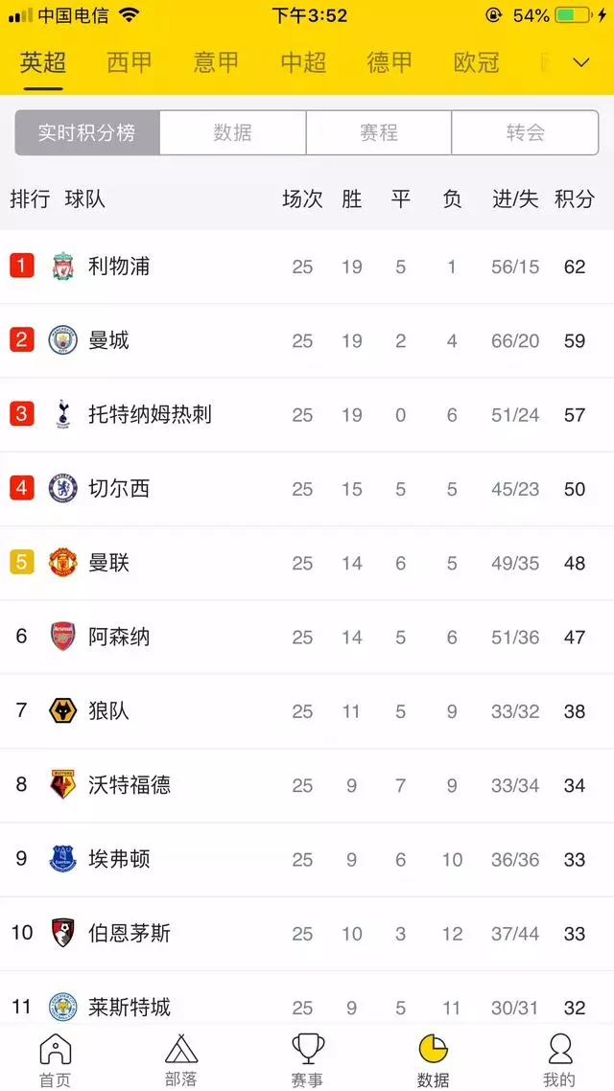Image resolution: width=614 pixels, height=1091 pixels.
Task: Select the 数据 stats segment button
Action: [x=232, y=132]
